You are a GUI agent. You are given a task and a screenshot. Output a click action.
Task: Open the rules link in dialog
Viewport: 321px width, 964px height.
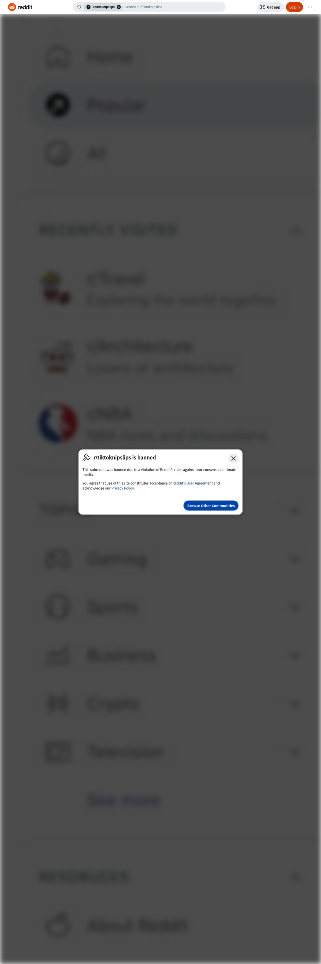click(x=178, y=470)
